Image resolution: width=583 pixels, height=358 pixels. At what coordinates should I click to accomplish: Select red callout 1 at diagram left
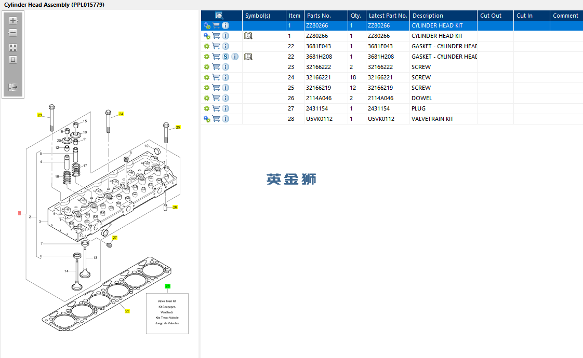click(19, 213)
